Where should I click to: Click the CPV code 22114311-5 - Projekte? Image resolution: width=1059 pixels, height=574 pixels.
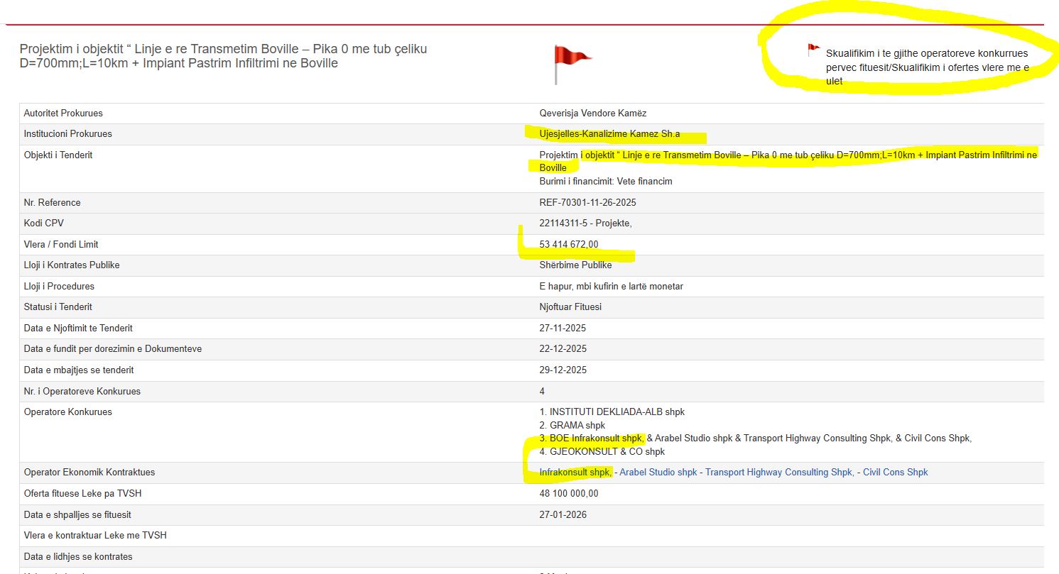(x=585, y=223)
